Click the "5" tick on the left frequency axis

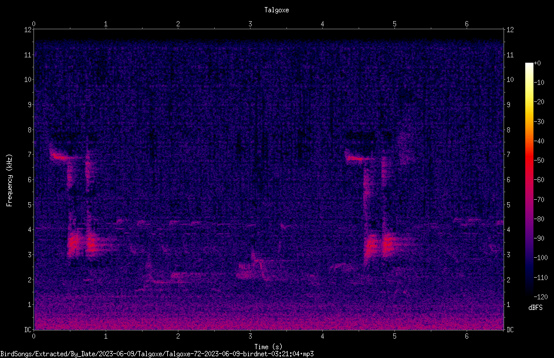pyautogui.click(x=29, y=204)
